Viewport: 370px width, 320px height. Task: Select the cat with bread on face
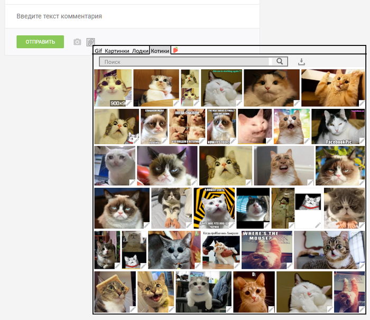pyautogui.click(x=115, y=291)
